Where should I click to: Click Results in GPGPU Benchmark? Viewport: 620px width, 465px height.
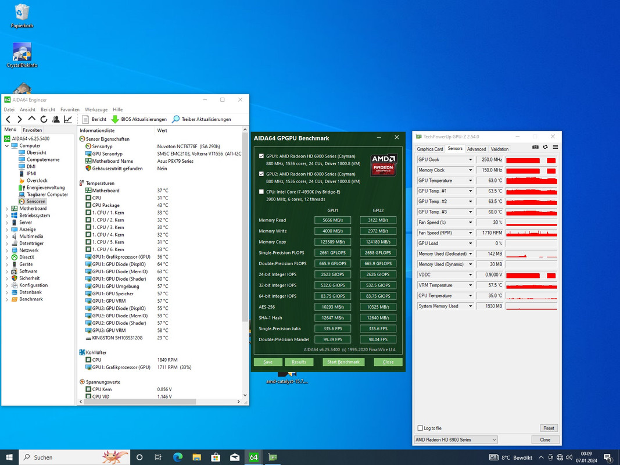pyautogui.click(x=299, y=362)
